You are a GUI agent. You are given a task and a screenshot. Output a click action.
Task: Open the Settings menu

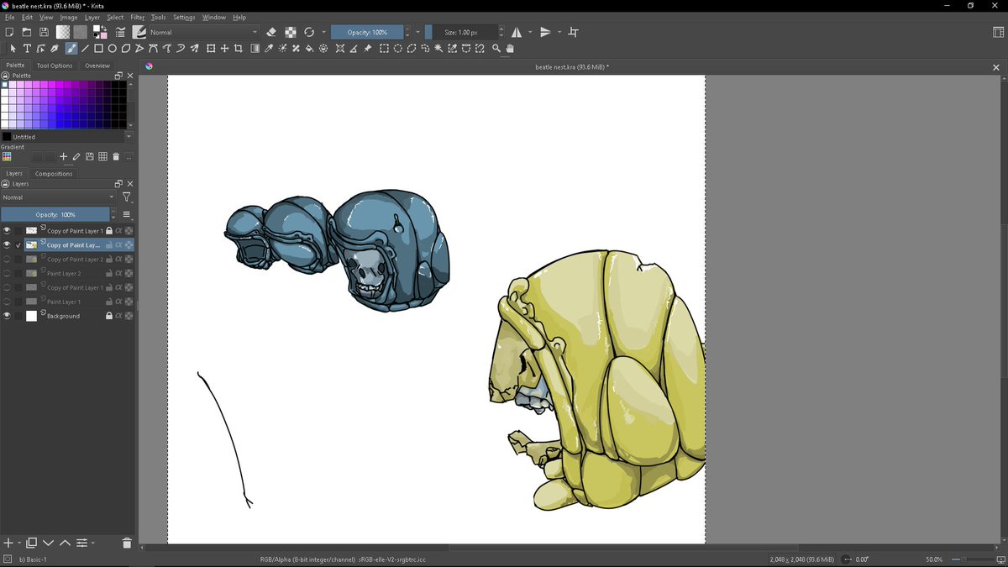184,17
